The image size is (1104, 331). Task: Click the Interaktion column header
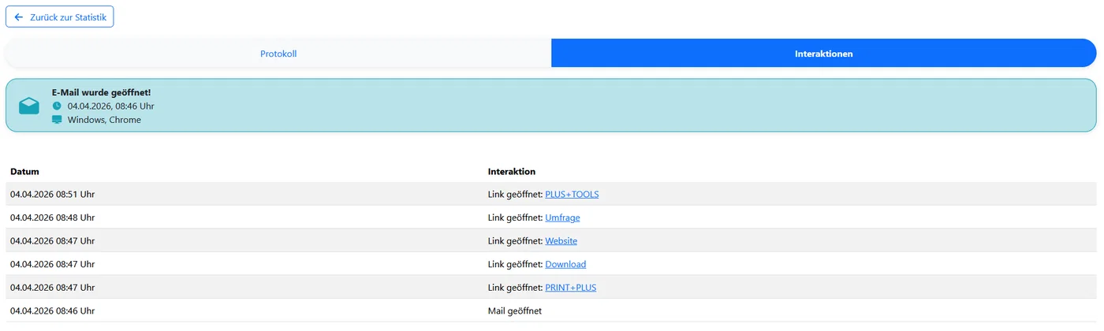point(512,171)
